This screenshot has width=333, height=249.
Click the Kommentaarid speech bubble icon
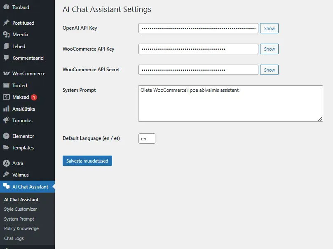click(6, 58)
